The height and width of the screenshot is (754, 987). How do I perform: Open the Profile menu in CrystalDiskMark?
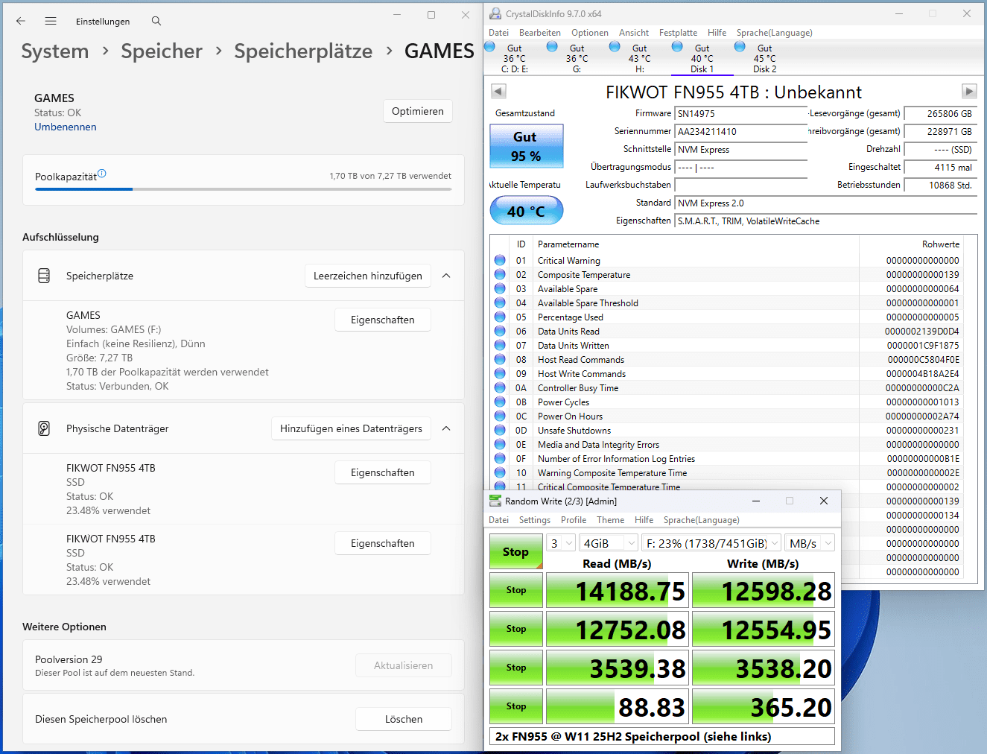[574, 520]
